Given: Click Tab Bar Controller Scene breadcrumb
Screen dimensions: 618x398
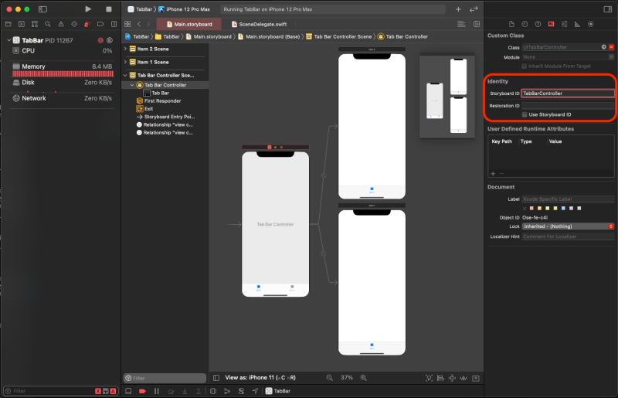Looking at the screenshot, I should click(x=339, y=36).
